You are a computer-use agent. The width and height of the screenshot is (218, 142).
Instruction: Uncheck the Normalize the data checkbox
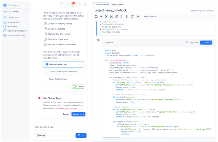(x=47, y=65)
